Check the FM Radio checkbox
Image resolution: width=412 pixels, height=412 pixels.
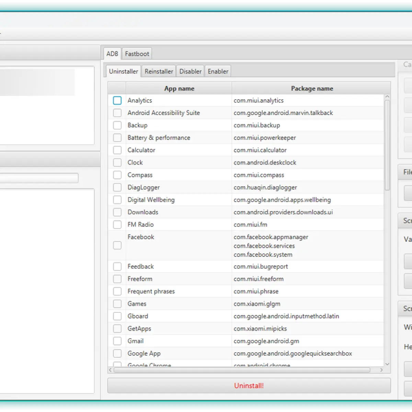pyautogui.click(x=117, y=225)
